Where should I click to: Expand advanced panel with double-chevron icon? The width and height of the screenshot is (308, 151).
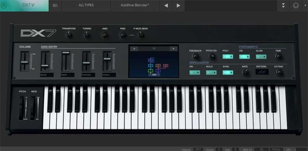point(283,5)
